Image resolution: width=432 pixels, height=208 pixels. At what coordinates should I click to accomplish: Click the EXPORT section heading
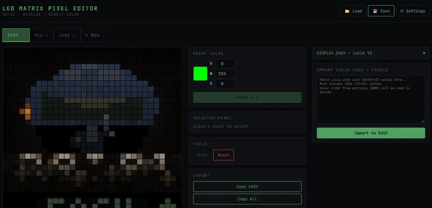(x=201, y=176)
